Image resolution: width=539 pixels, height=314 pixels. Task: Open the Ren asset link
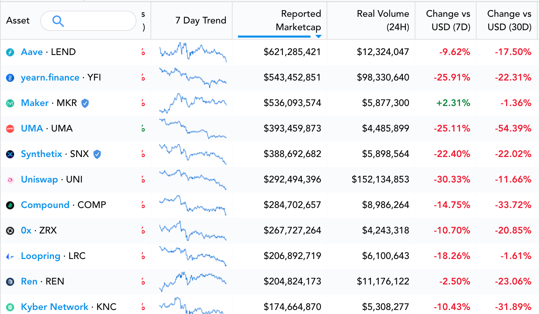coord(29,281)
